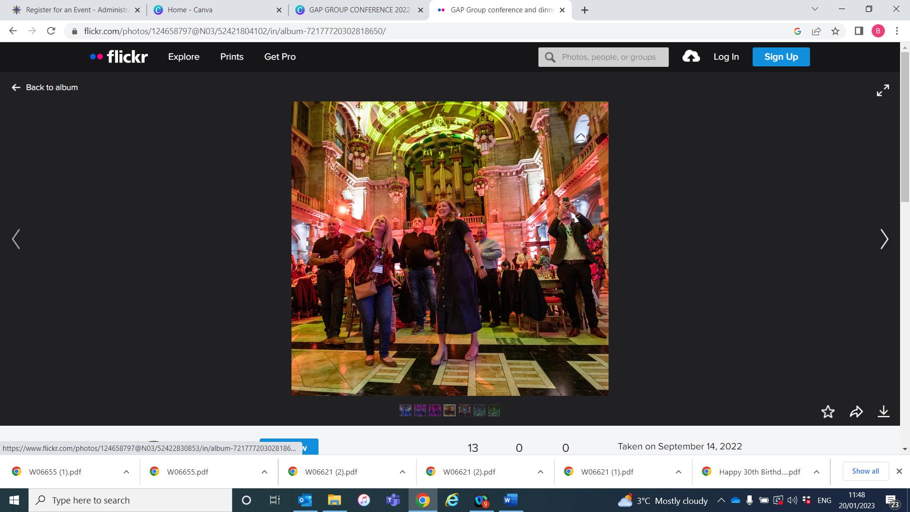The width and height of the screenshot is (910, 512).
Task: Go to the previous photo arrow
Action: click(16, 239)
